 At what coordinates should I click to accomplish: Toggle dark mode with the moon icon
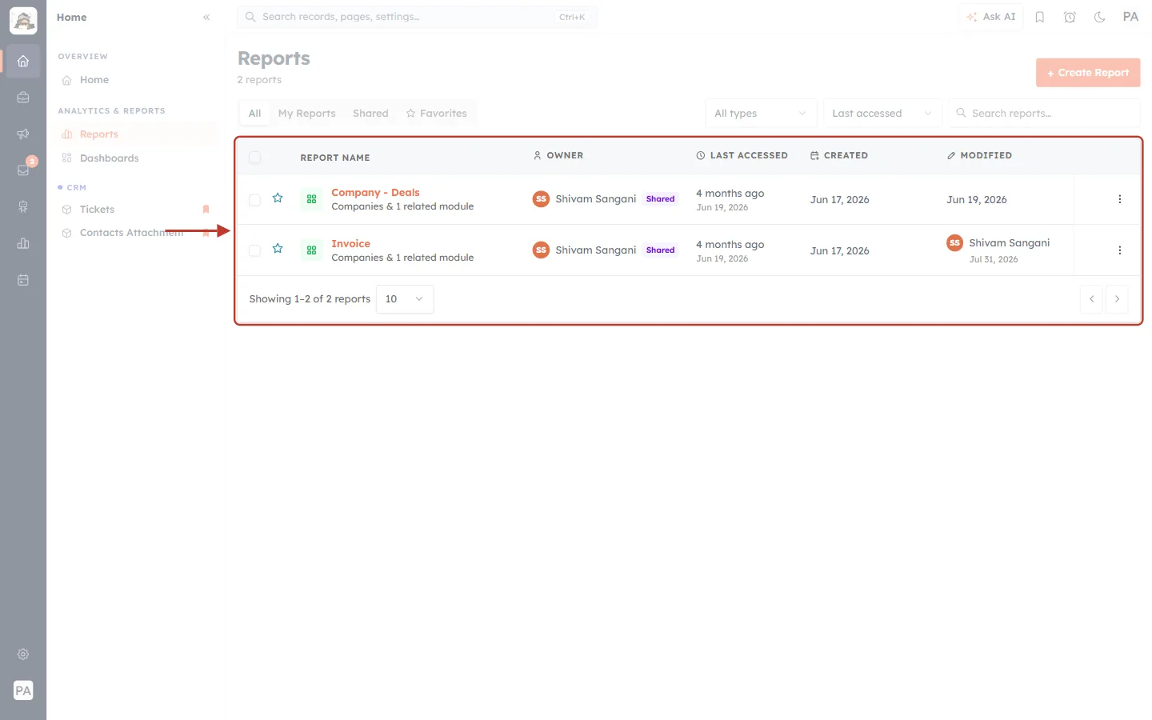coord(1100,17)
